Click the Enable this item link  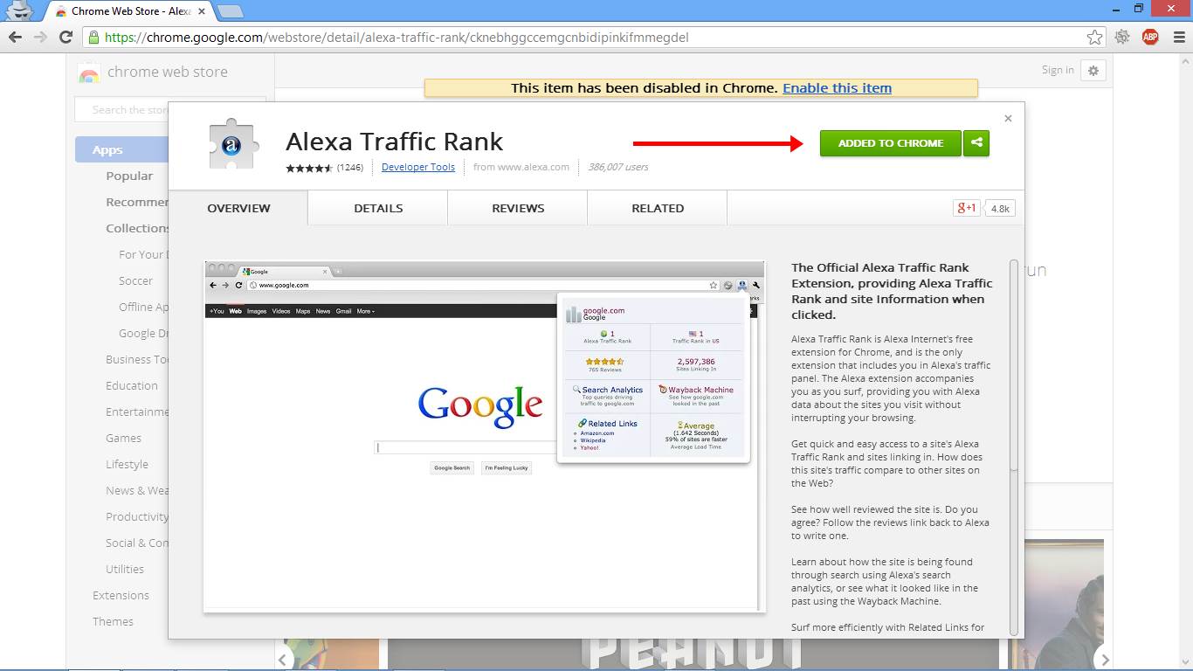(837, 87)
